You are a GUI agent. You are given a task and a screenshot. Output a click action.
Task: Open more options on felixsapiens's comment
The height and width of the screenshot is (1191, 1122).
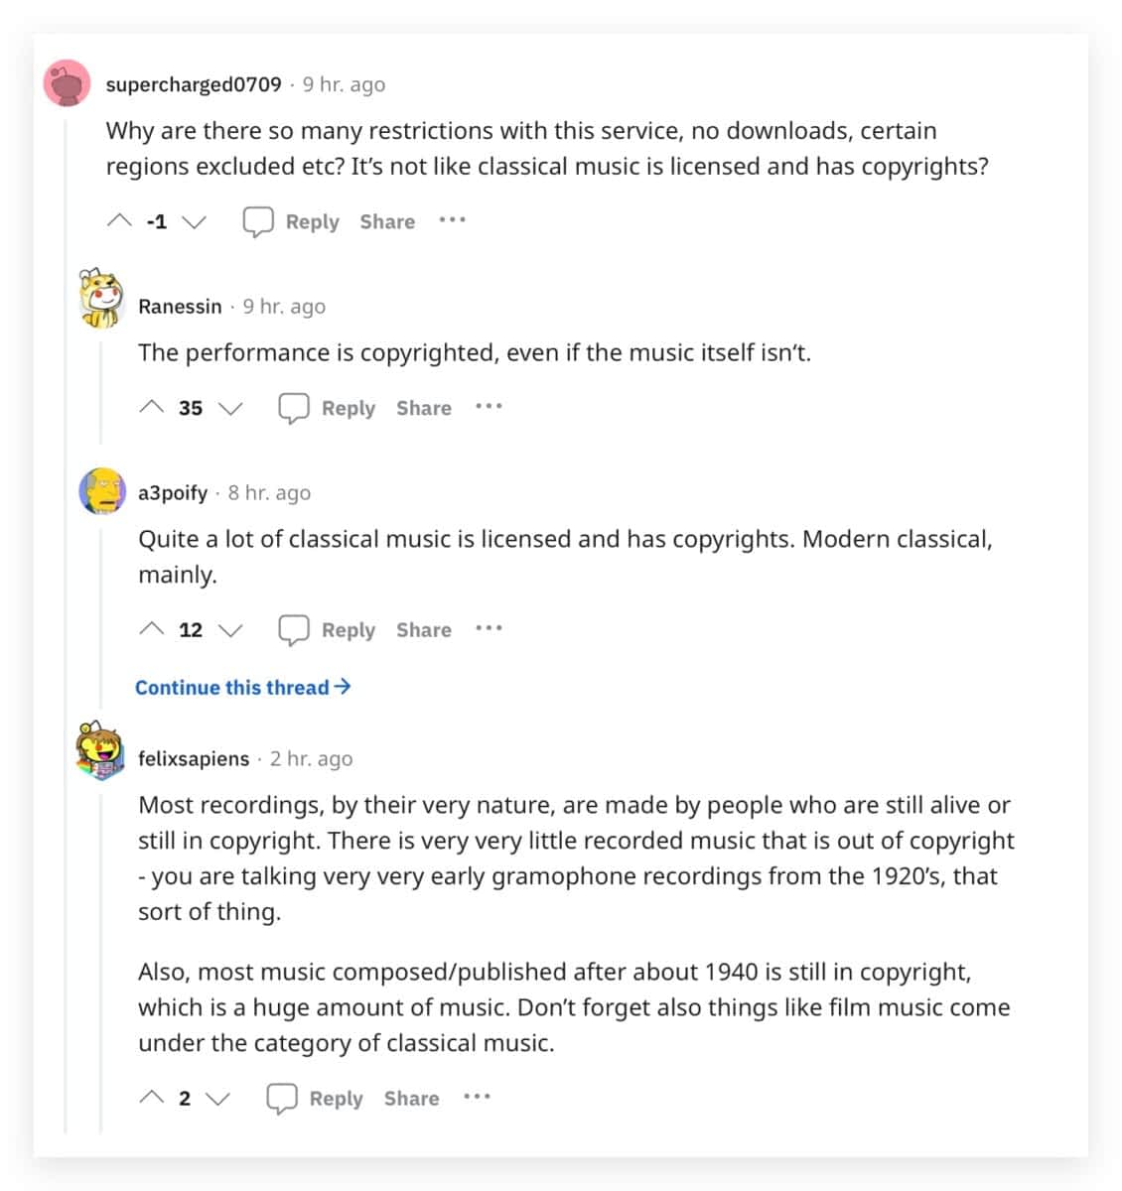click(x=477, y=1097)
